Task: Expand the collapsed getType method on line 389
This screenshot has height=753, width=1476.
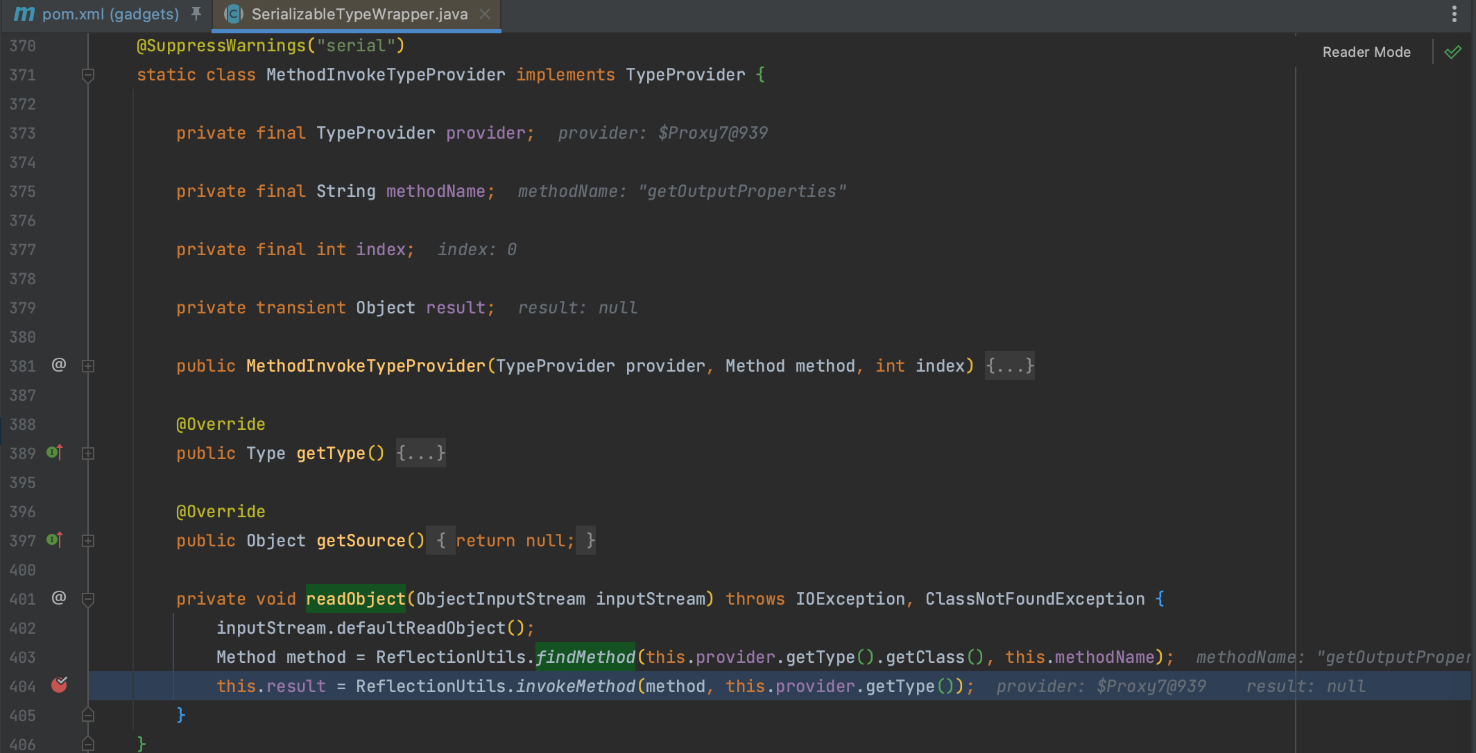Action: click(90, 453)
